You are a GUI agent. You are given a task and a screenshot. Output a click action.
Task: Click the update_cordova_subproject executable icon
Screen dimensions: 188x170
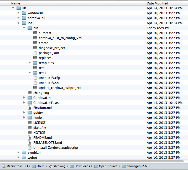click(35, 88)
